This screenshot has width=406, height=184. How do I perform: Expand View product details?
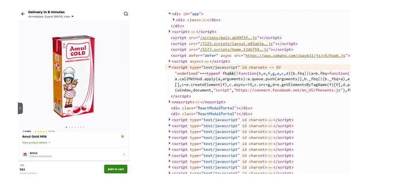coord(36,143)
